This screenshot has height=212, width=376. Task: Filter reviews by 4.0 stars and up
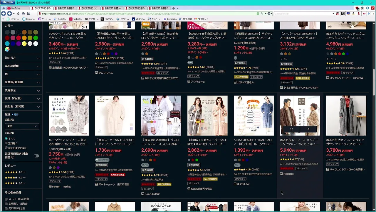coord(15,178)
